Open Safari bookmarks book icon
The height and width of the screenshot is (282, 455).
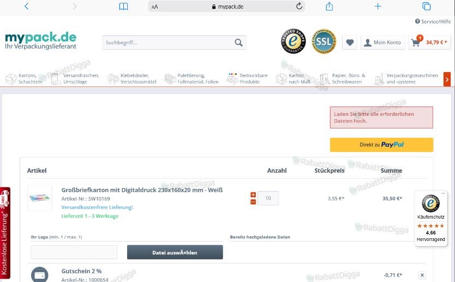point(124,7)
